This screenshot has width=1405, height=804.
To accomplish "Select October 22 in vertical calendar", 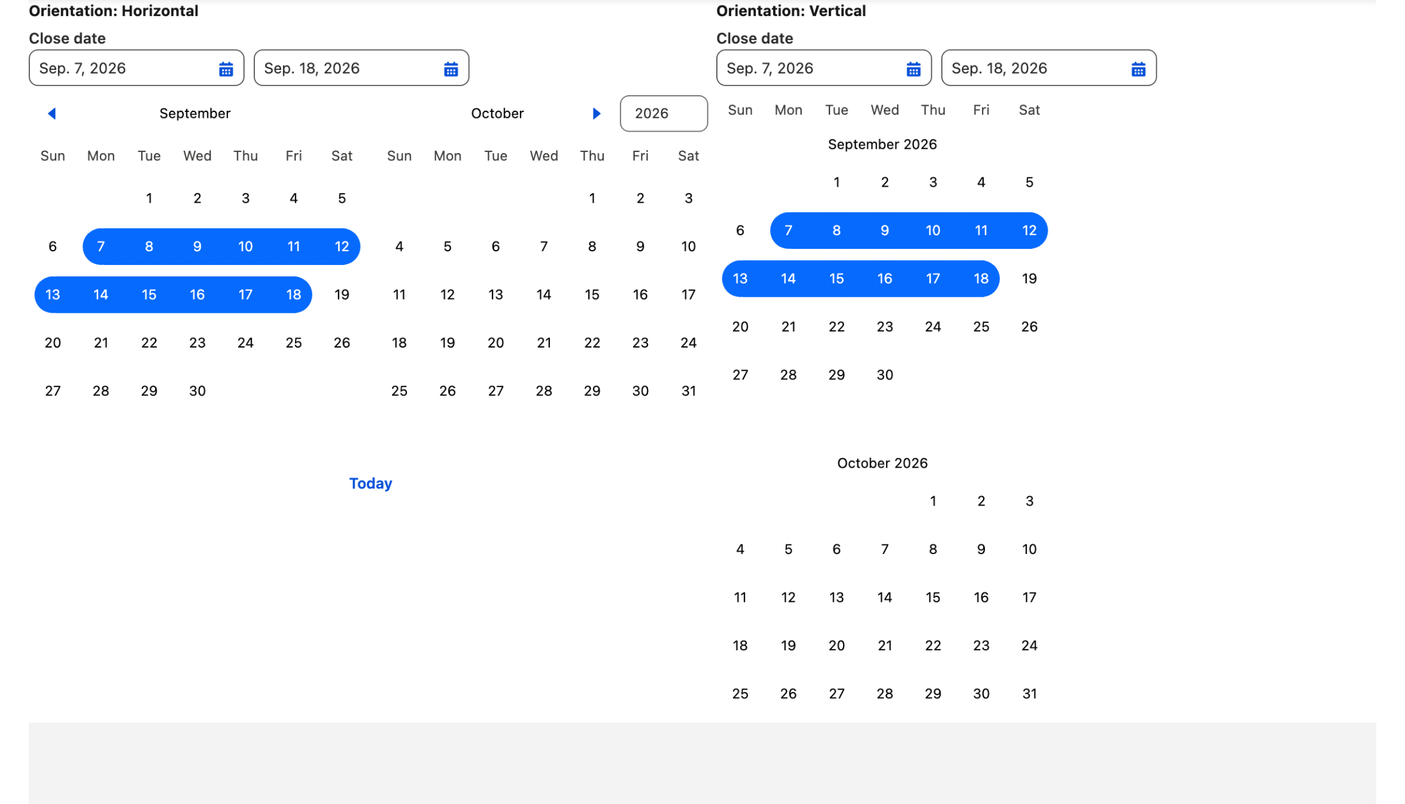I will click(933, 645).
